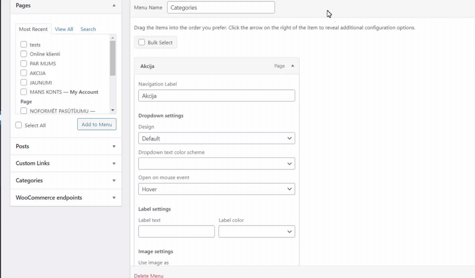This screenshot has height=278, width=475.
Task: Open the mouse event Hover dropdown
Action: pyautogui.click(x=217, y=189)
